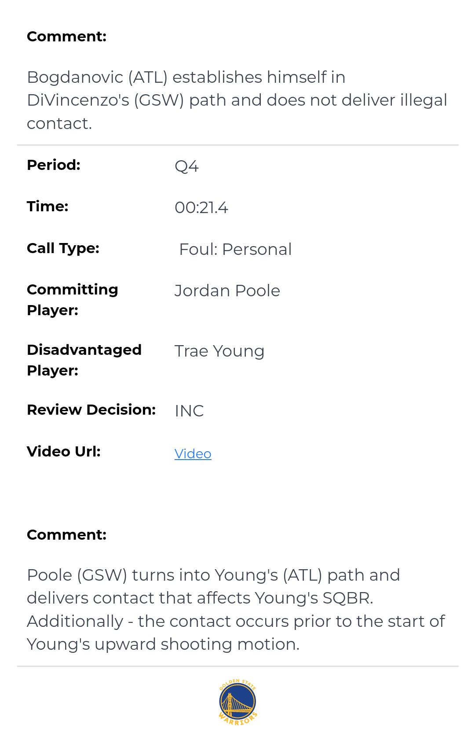This screenshot has width=475, height=740.
Task: Click the Video Url label
Action: click(64, 451)
